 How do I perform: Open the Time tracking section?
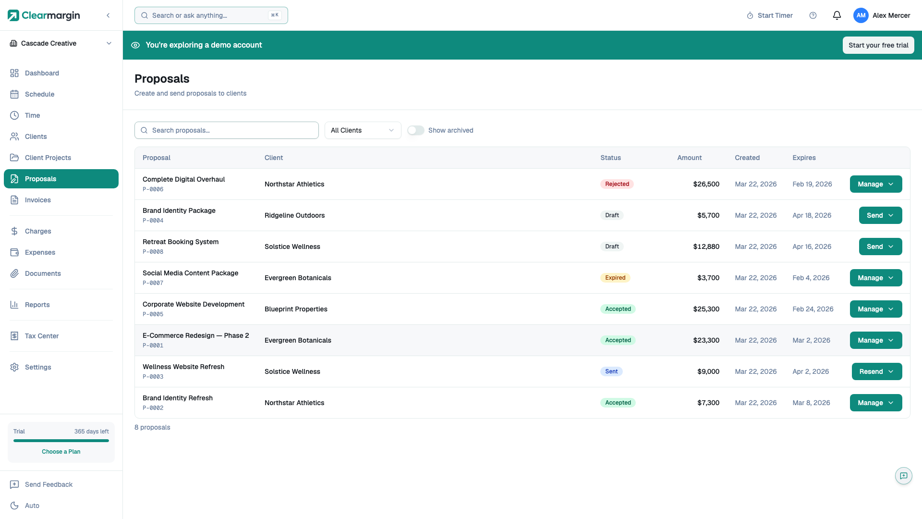click(32, 115)
